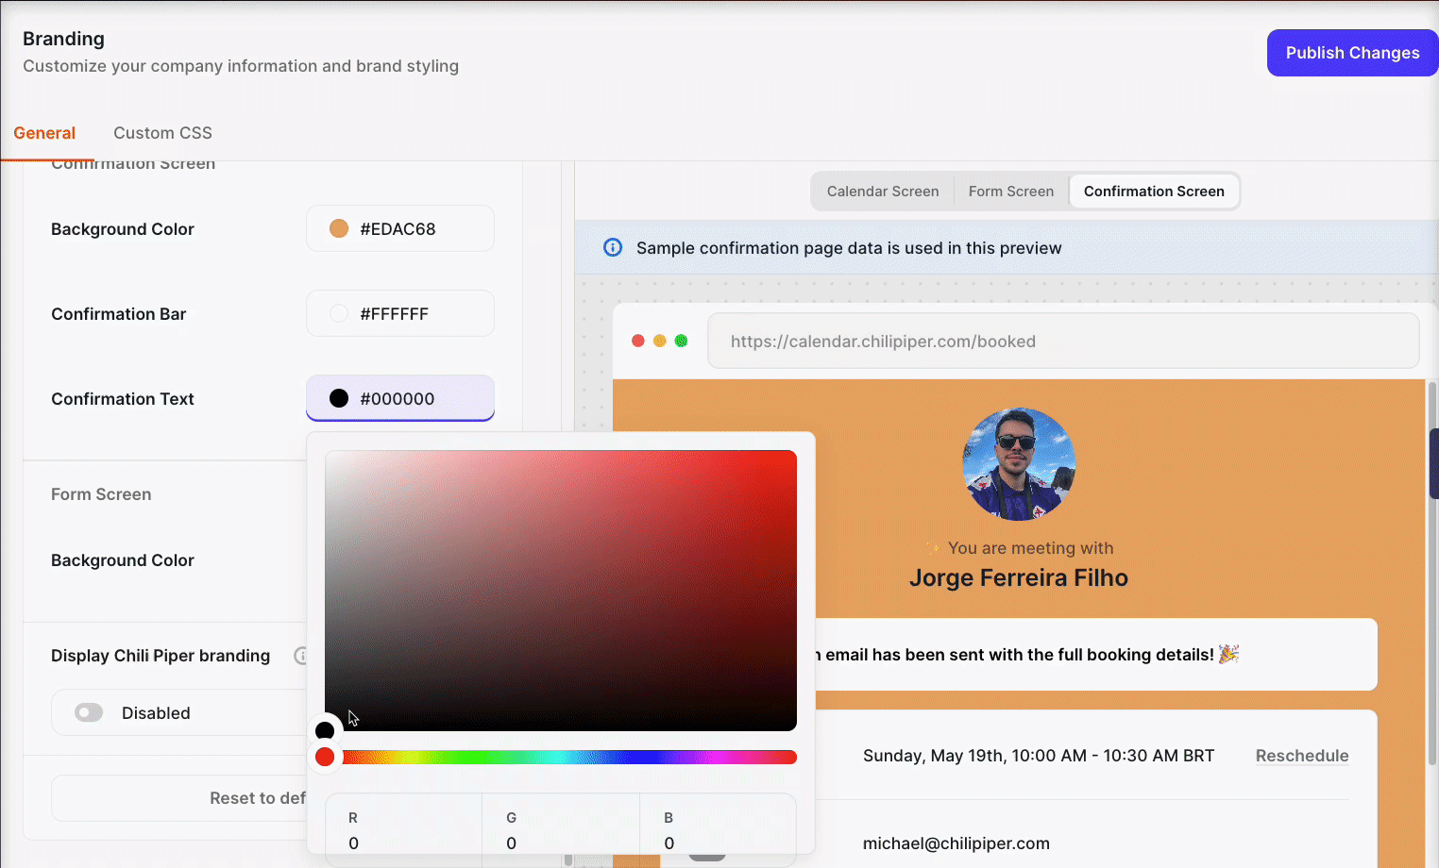Click the Branding page title
1439x868 pixels.
click(63, 39)
